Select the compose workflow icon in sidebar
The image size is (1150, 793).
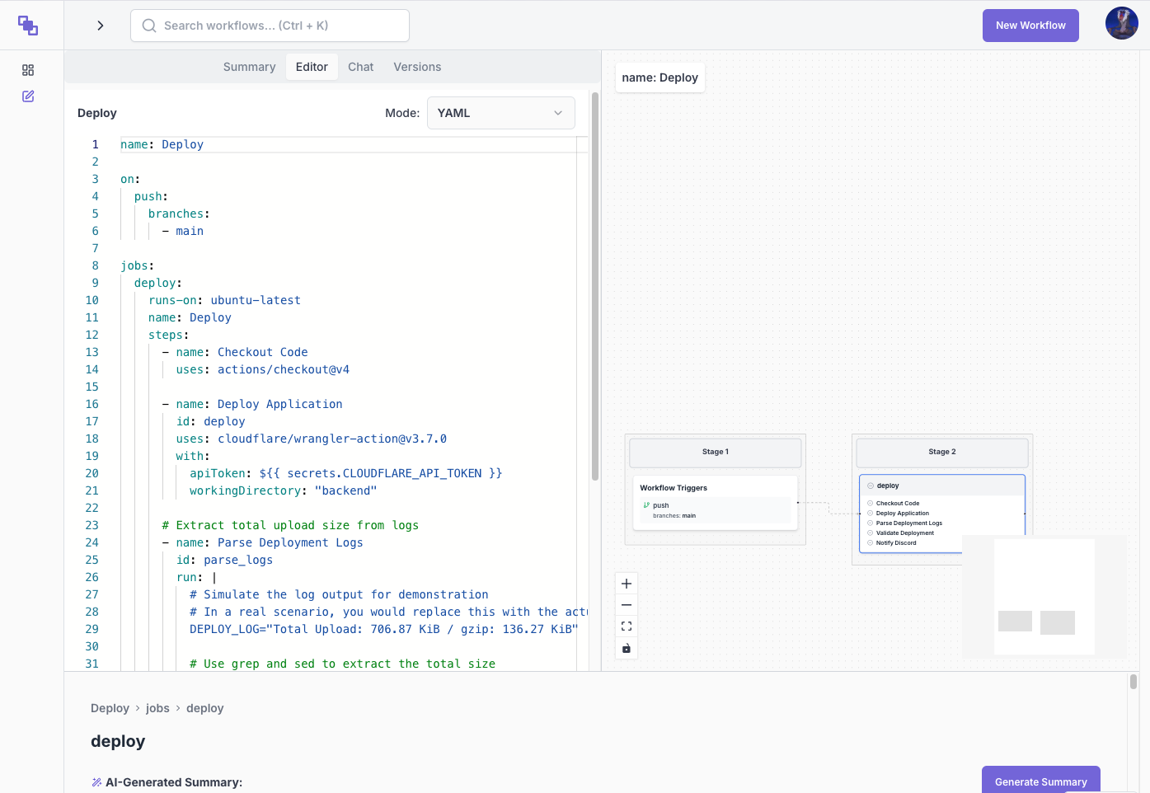(x=27, y=96)
